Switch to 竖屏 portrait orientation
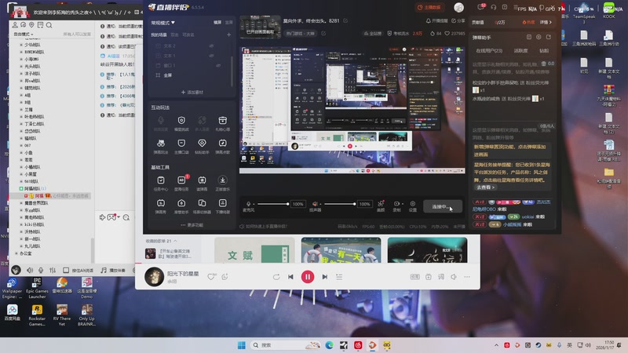The height and width of the screenshot is (353, 628). pyautogui.click(x=228, y=23)
